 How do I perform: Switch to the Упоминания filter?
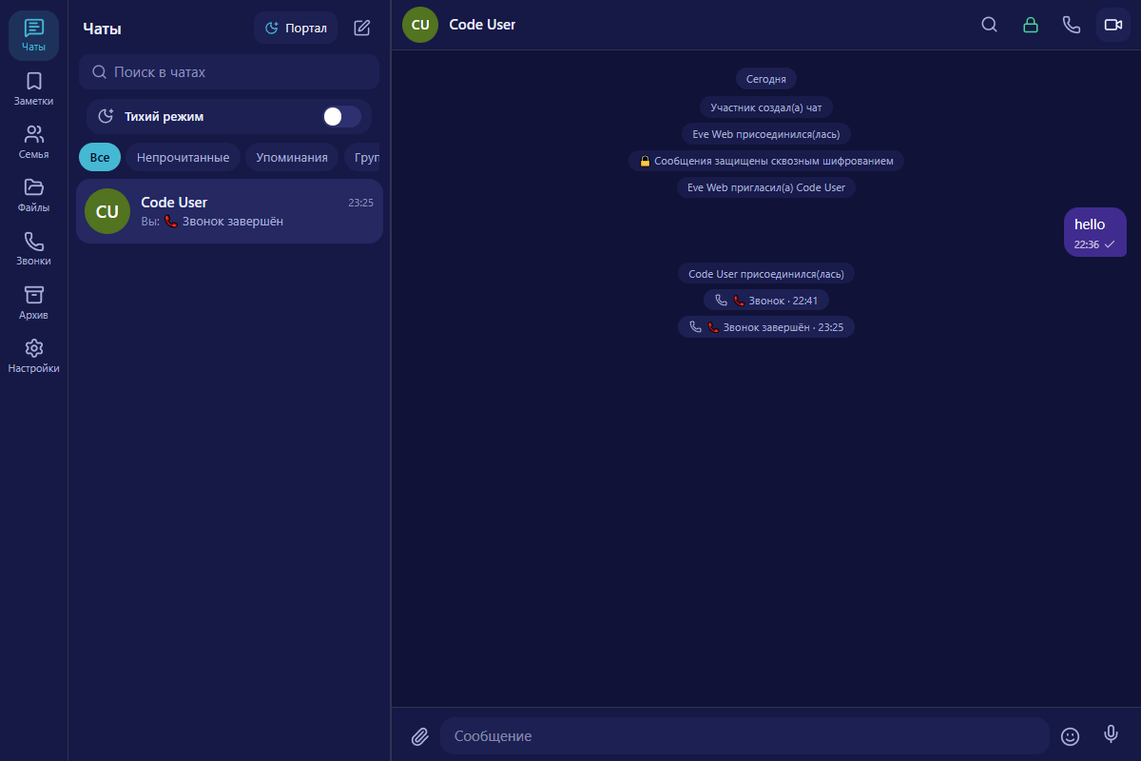(x=292, y=157)
